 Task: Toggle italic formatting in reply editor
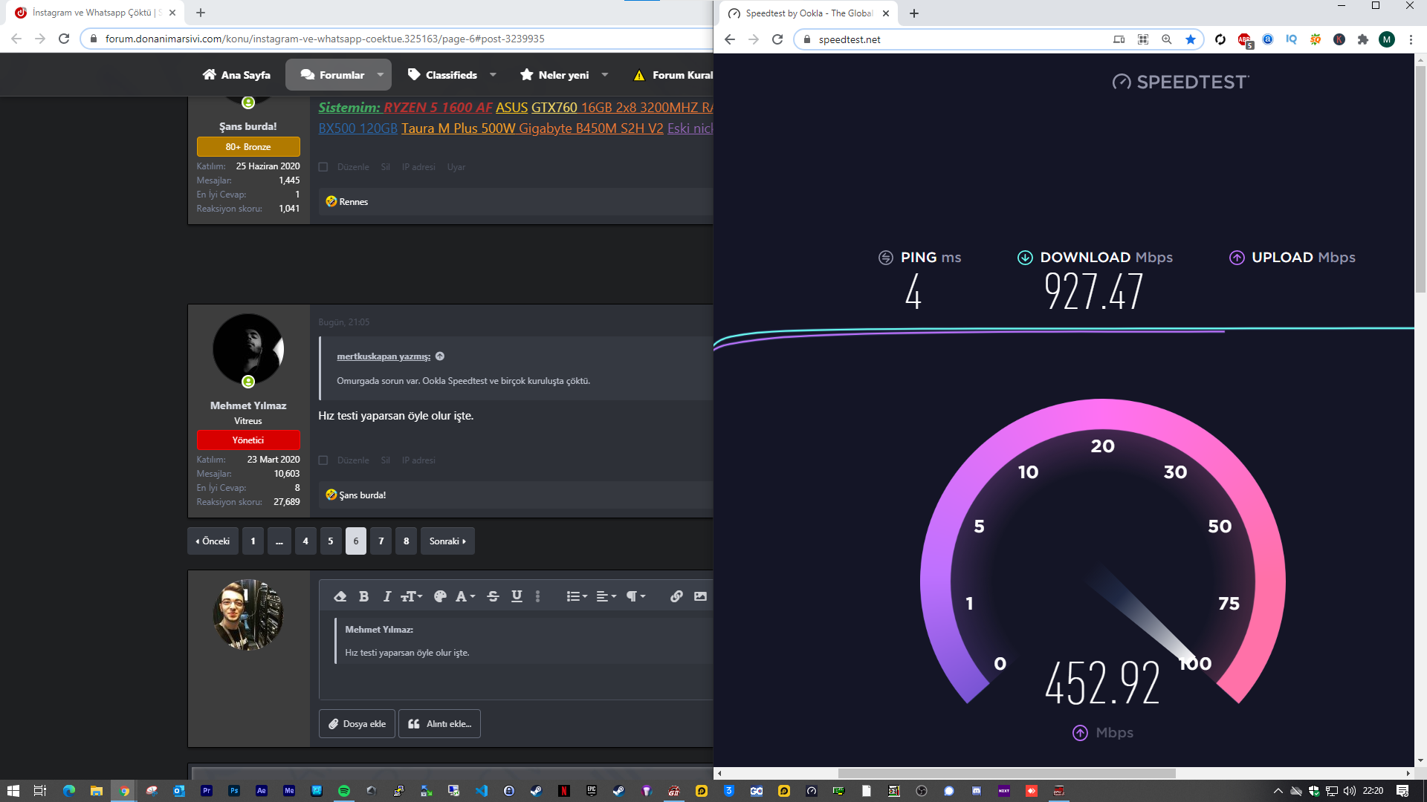pyautogui.click(x=386, y=596)
